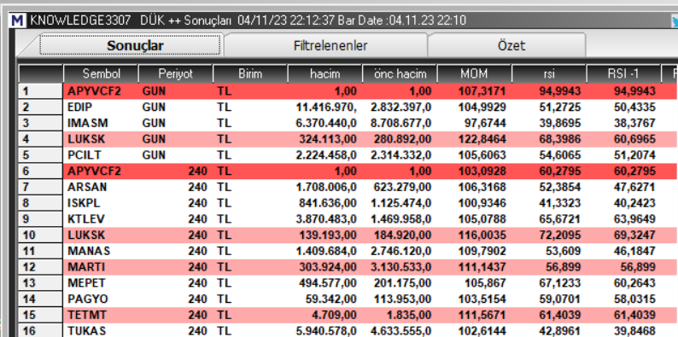This screenshot has height=337, width=678.
Task: Sort by the Sembol column header
Action: (101, 74)
